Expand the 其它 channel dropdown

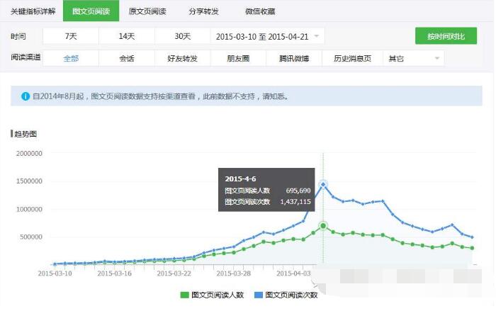(x=413, y=59)
